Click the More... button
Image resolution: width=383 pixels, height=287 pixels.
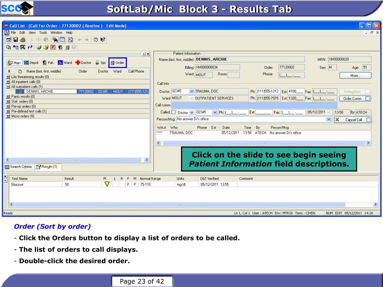[x=355, y=75]
